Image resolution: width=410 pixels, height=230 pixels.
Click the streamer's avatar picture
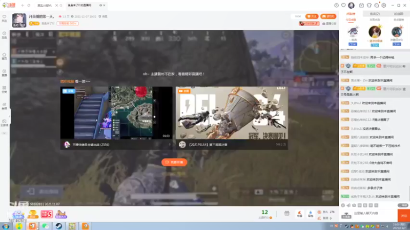(19, 20)
